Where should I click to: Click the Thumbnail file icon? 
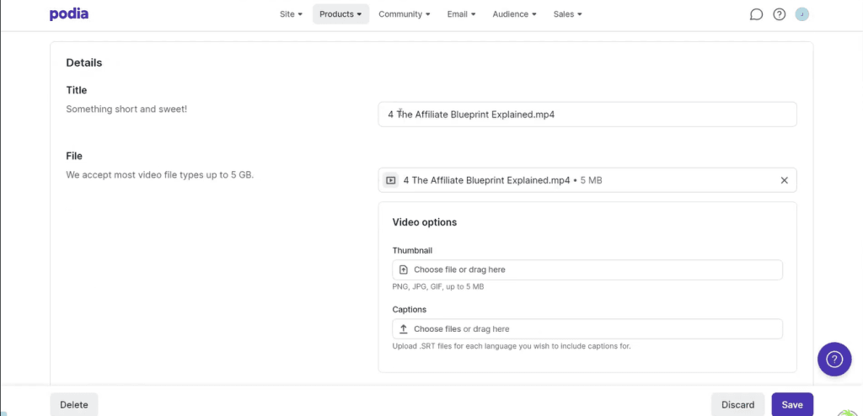404,270
